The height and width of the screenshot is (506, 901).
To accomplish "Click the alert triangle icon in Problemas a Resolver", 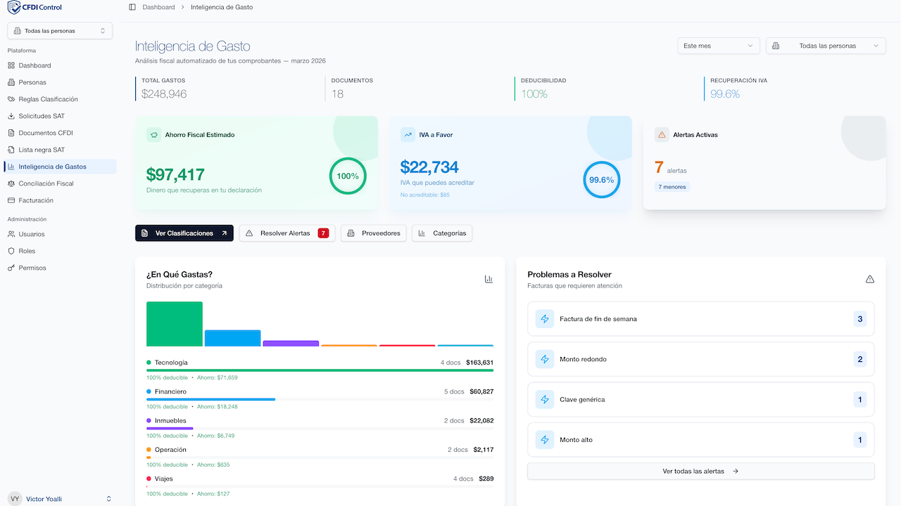I will [x=870, y=278].
